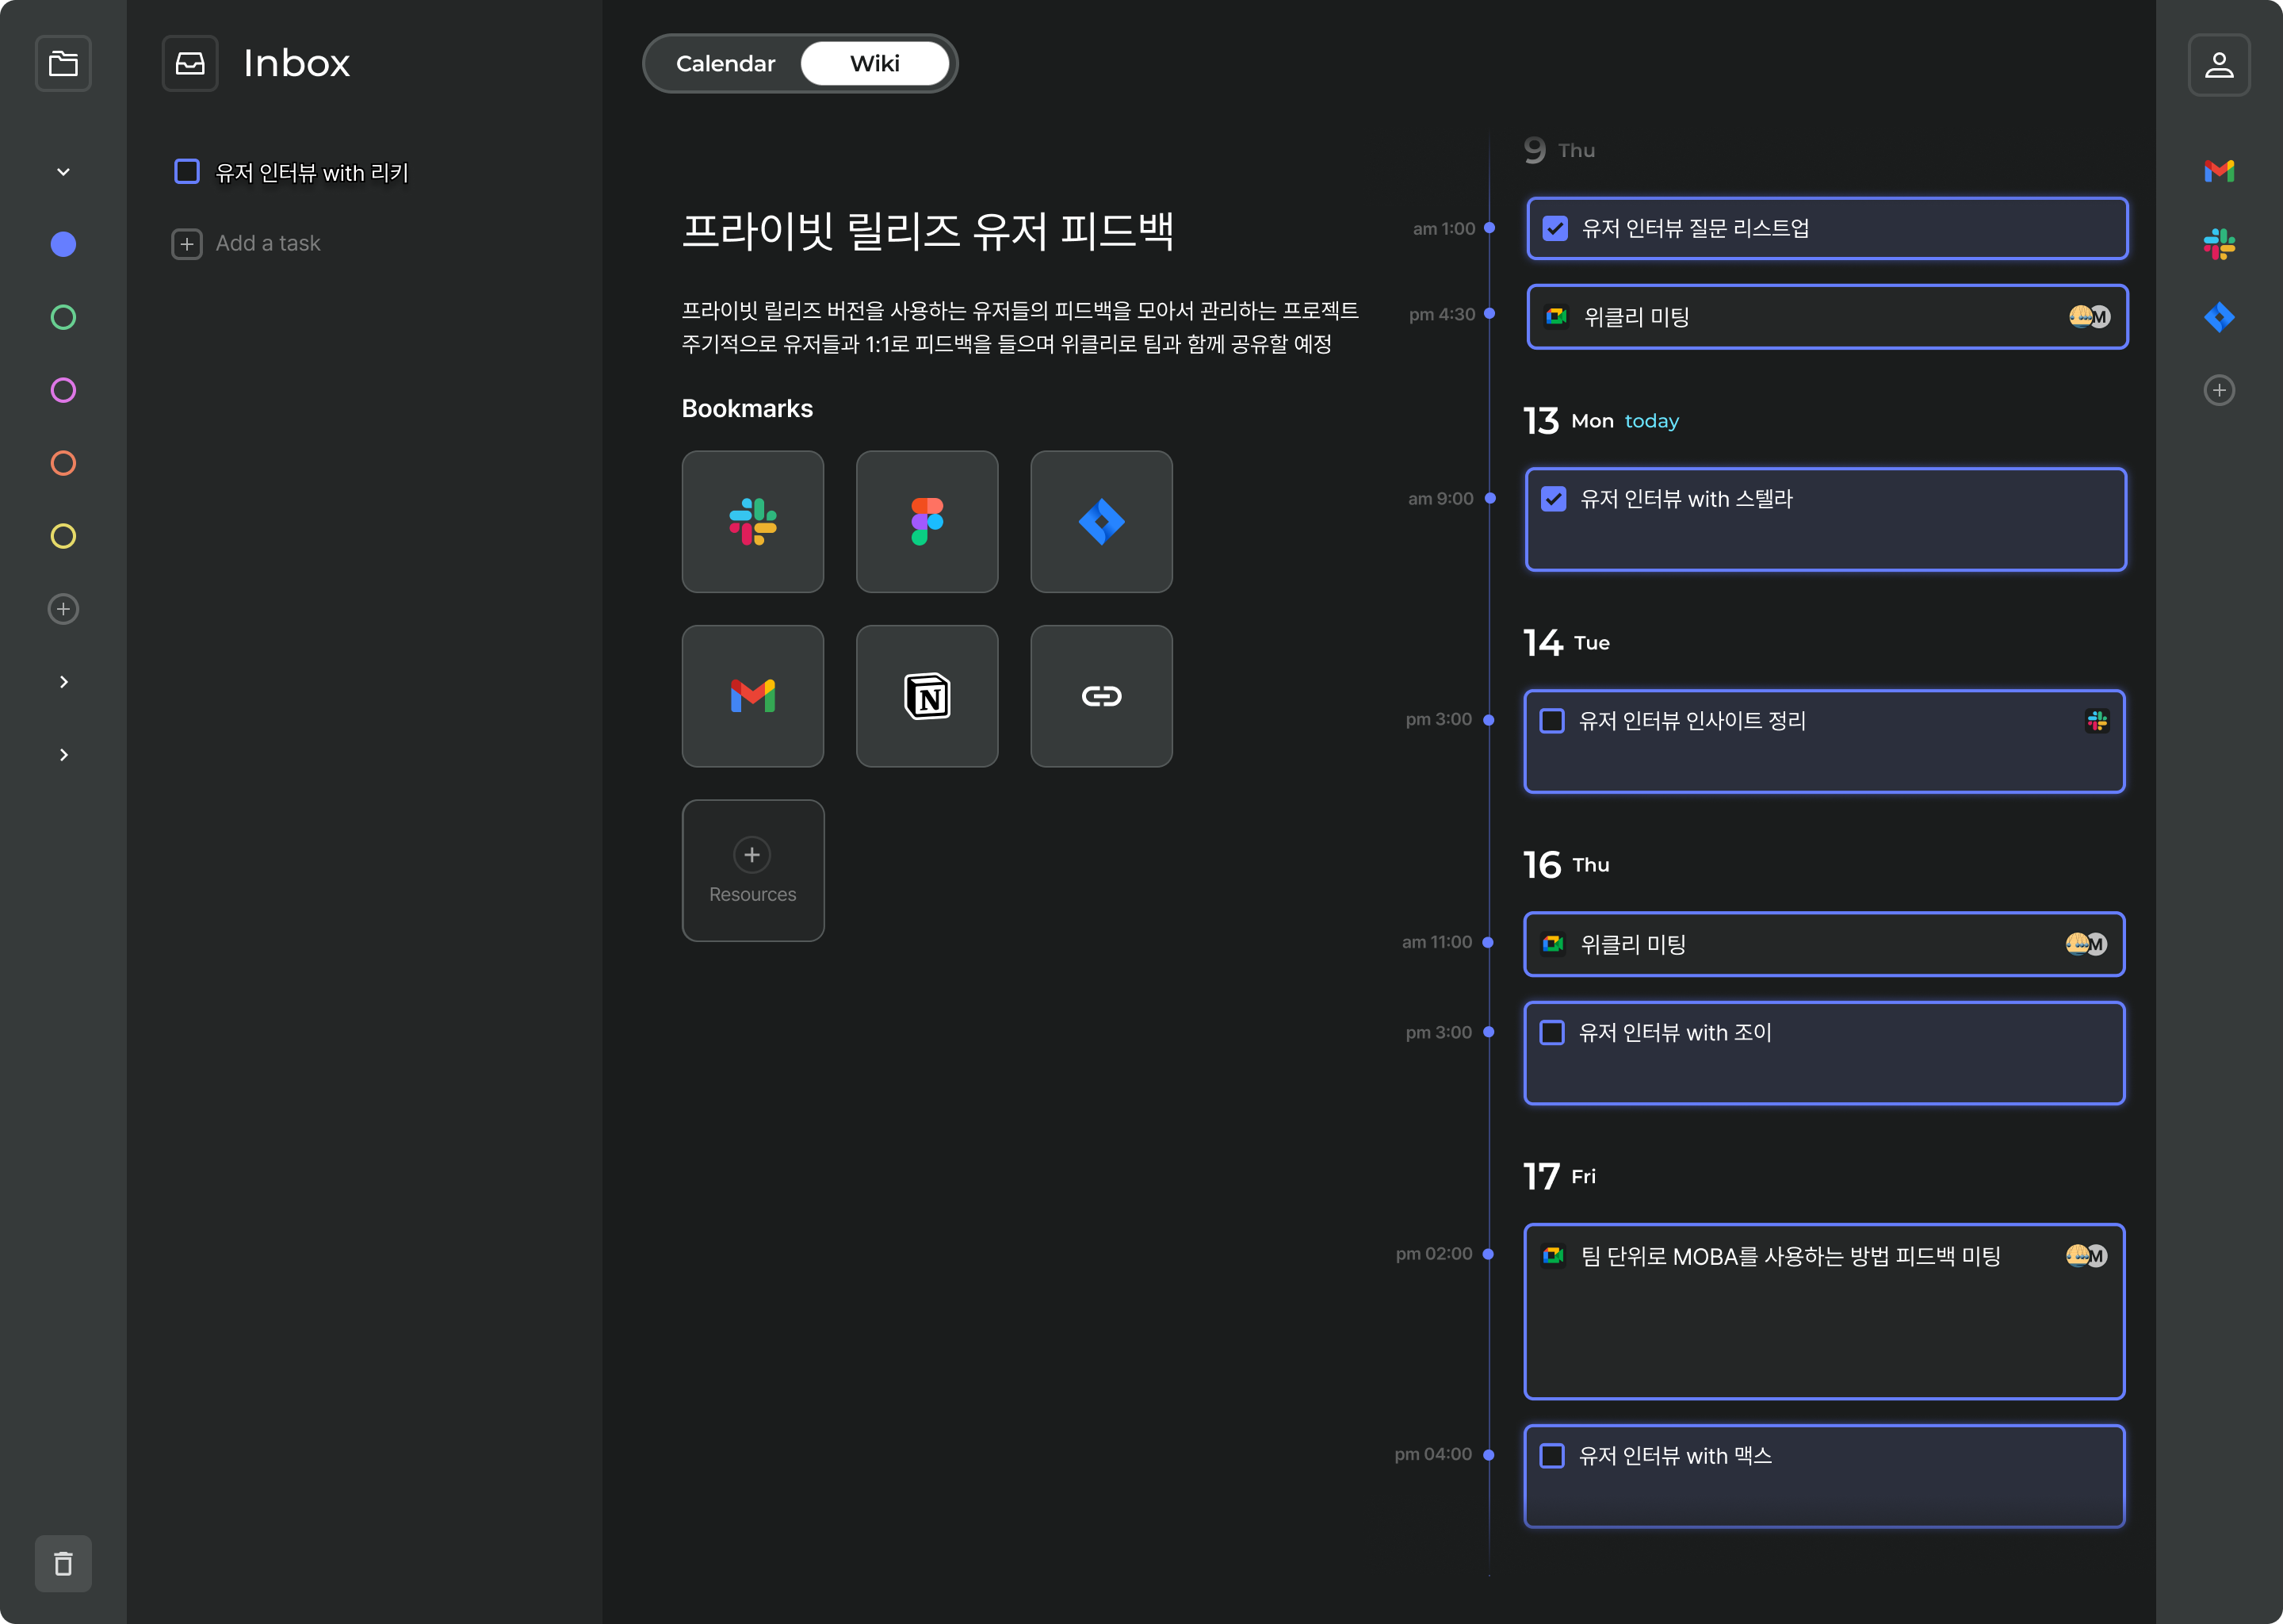Collapse the inbox task list chevron

coord(63,171)
